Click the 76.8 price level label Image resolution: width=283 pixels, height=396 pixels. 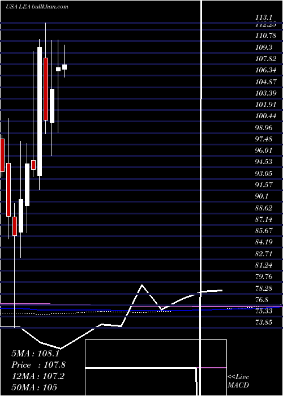click(x=262, y=300)
